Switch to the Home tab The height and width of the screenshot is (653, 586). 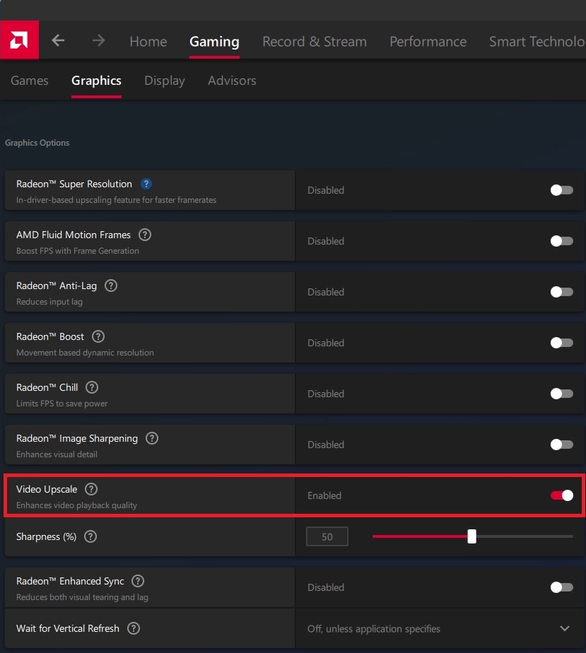148,42
